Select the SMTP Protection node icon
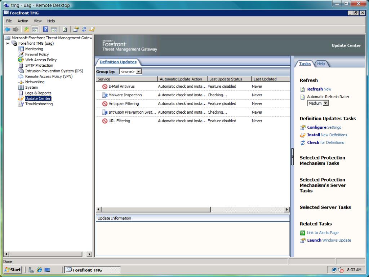The image size is (369, 277). (21, 65)
